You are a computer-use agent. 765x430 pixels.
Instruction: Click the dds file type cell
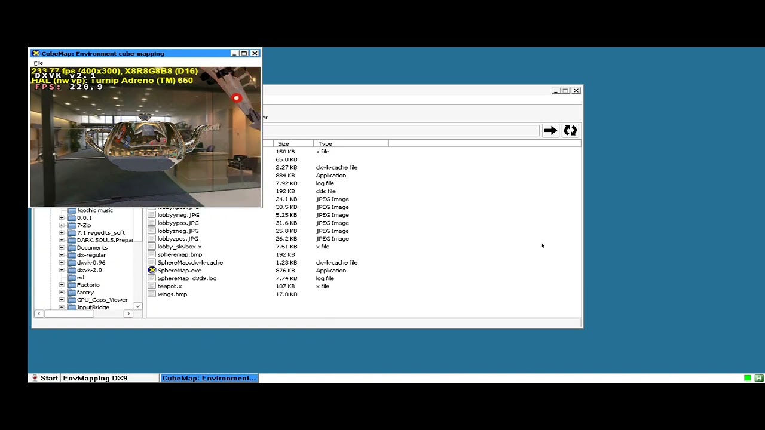point(326,191)
